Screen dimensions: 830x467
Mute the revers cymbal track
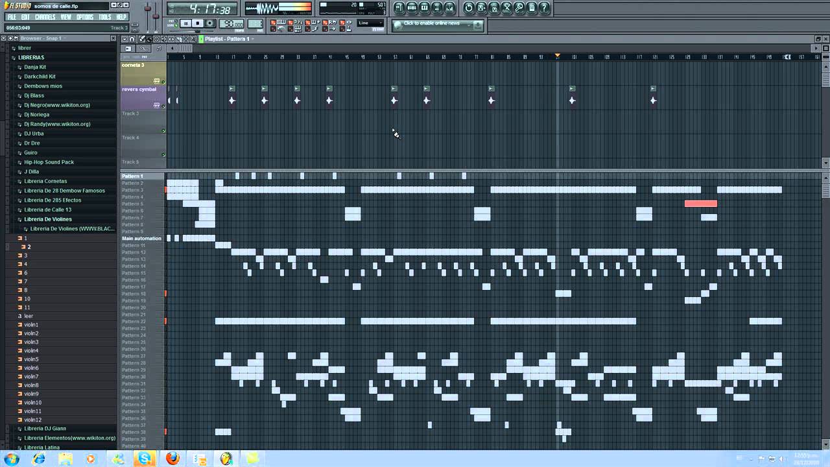(x=163, y=106)
